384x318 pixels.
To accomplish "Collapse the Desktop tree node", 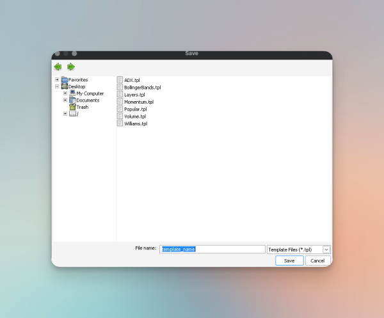I will point(57,86).
